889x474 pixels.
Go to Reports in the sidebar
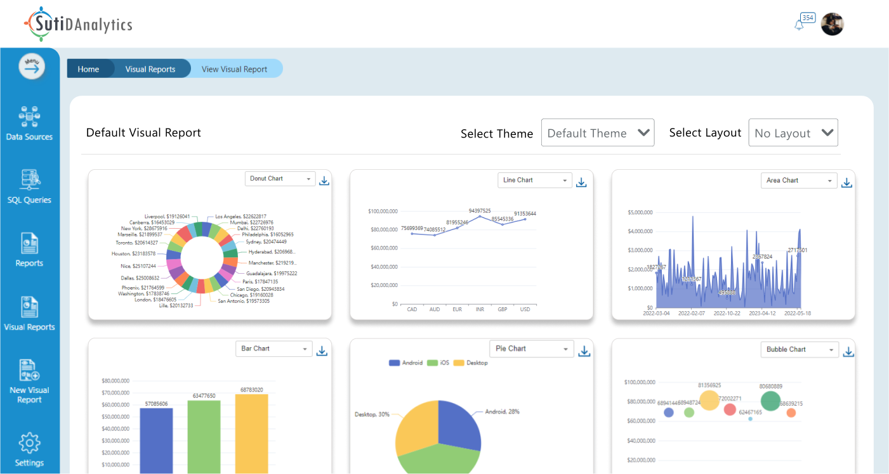pos(29,250)
